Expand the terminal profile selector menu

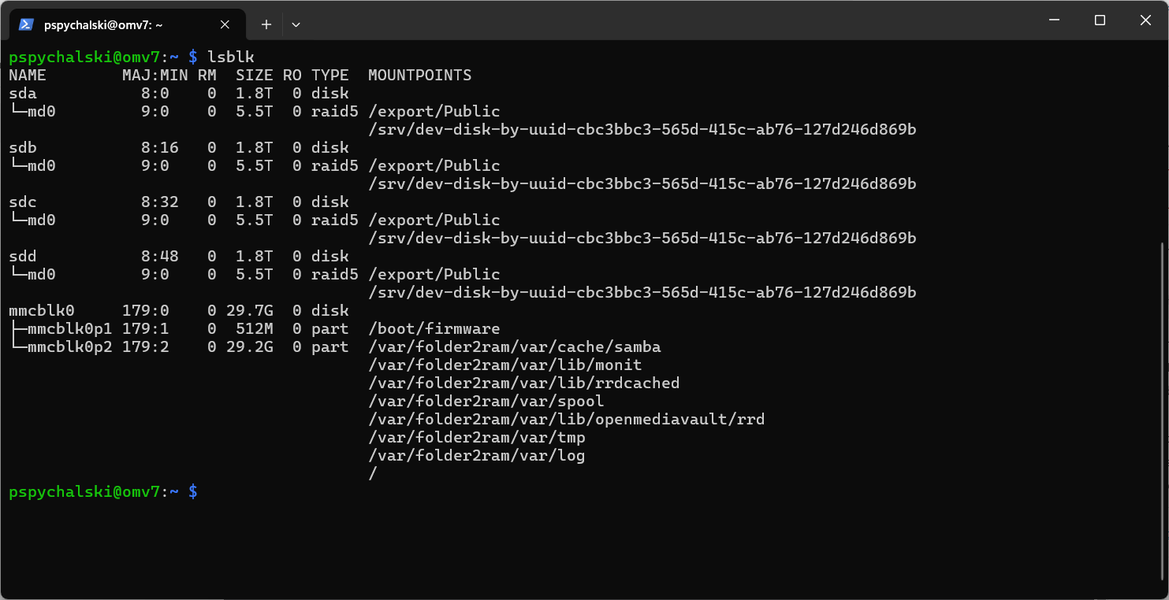pos(296,24)
